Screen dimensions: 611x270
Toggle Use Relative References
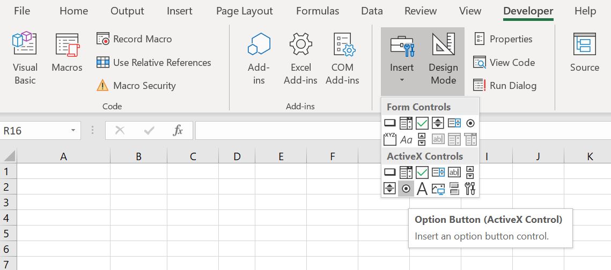pyautogui.click(x=154, y=62)
